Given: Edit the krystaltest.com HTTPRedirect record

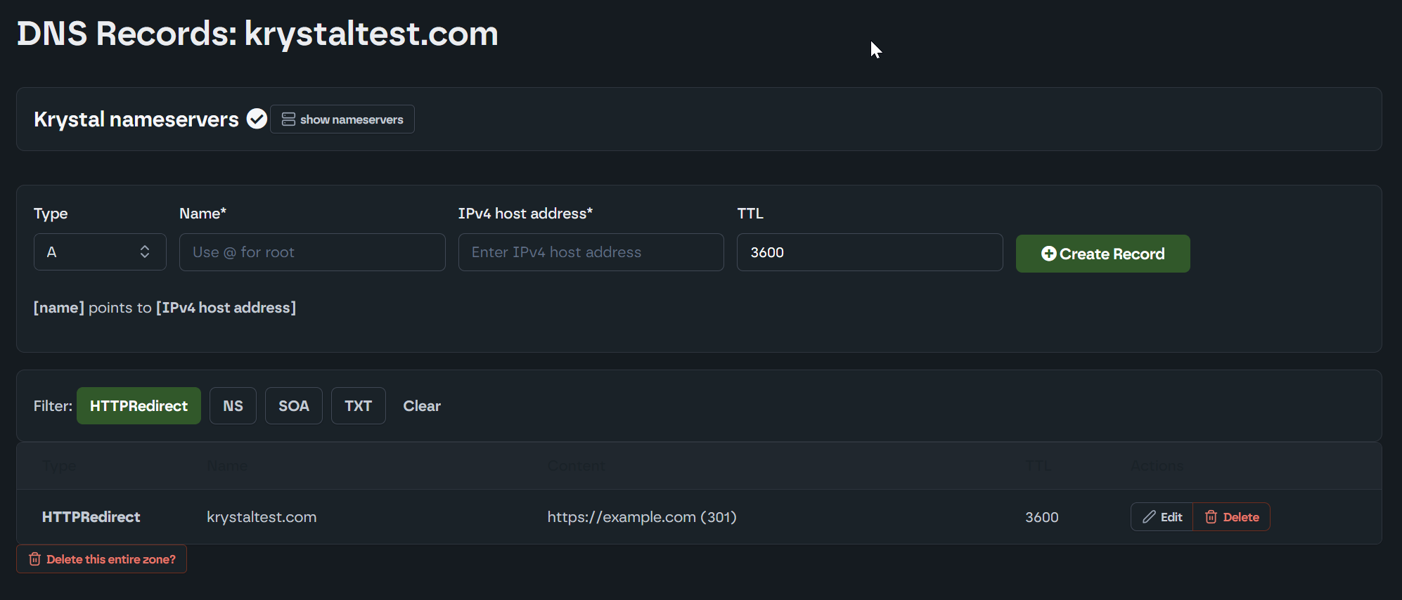Looking at the screenshot, I should coord(1162,517).
